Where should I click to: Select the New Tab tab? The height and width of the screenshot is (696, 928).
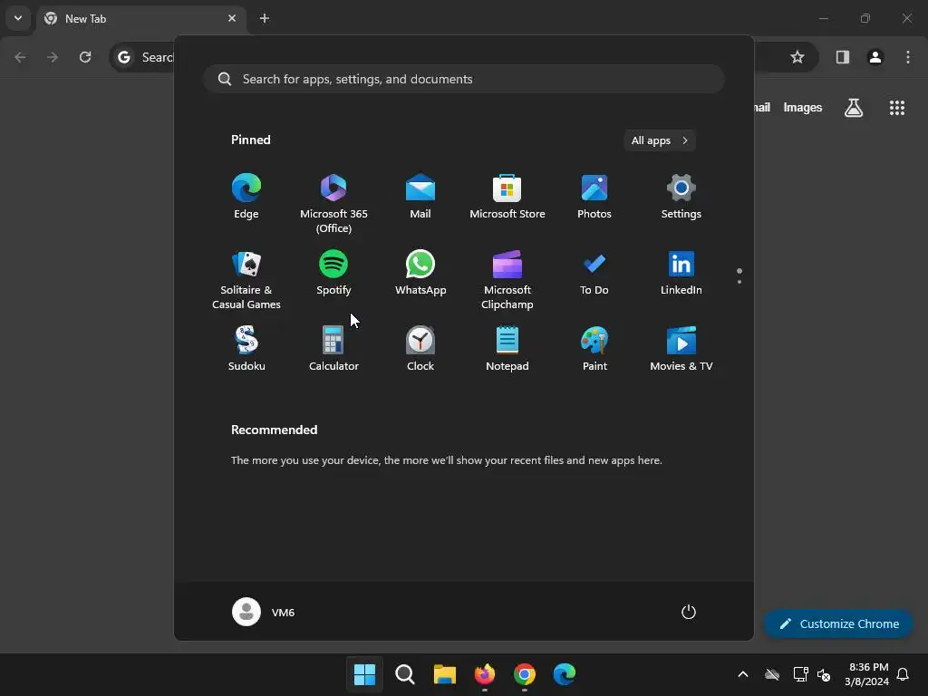[x=141, y=19]
